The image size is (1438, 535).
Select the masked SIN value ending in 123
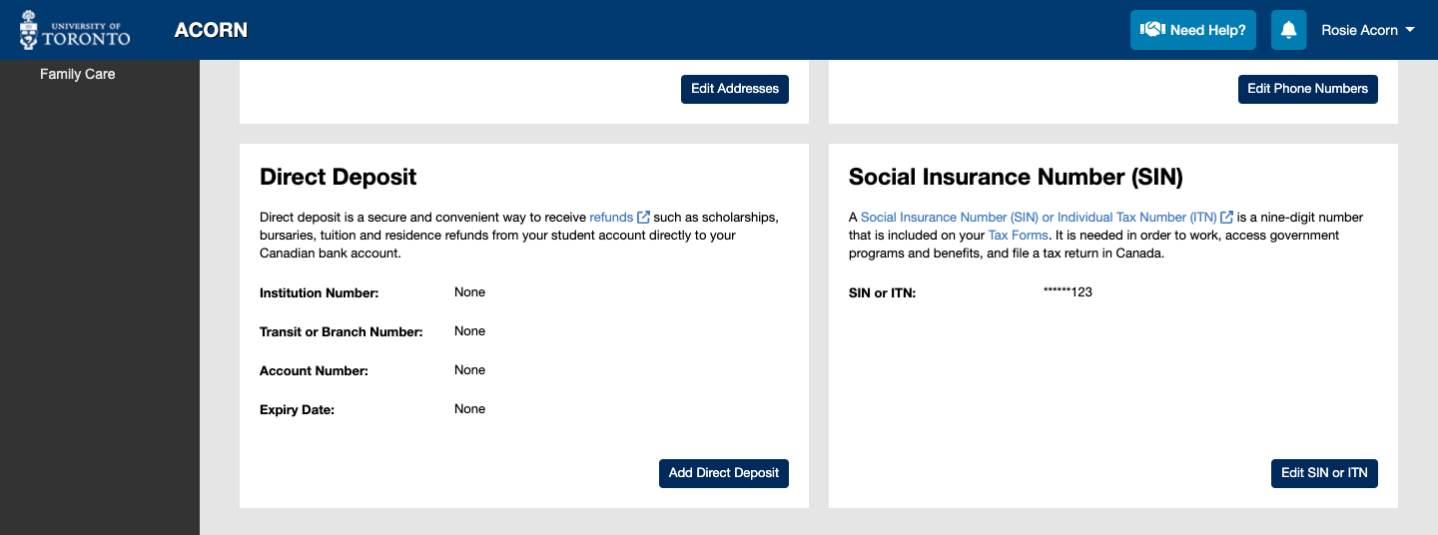click(1068, 292)
